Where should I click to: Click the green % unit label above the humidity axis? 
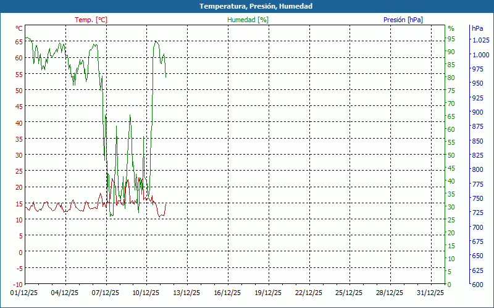451,28
